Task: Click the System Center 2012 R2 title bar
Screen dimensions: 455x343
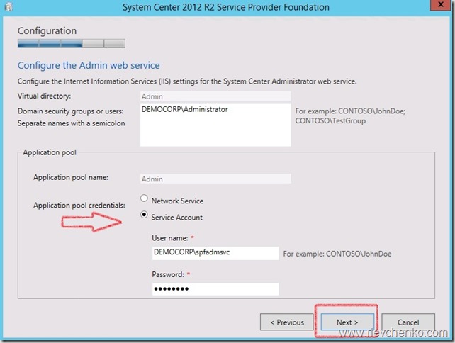Action: pyautogui.click(x=225, y=7)
